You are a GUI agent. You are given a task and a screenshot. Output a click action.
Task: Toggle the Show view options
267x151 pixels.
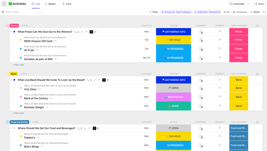255,12
